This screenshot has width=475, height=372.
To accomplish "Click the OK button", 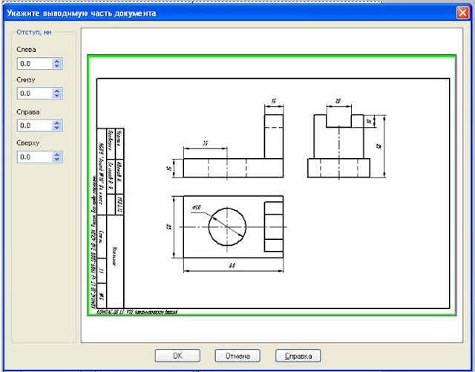I will coord(177,356).
